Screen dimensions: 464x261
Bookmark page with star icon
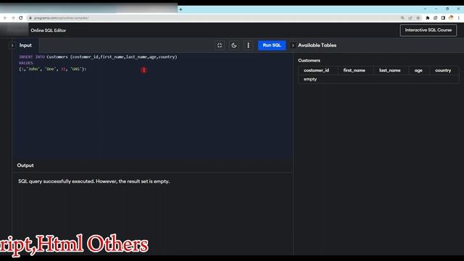tap(418, 18)
